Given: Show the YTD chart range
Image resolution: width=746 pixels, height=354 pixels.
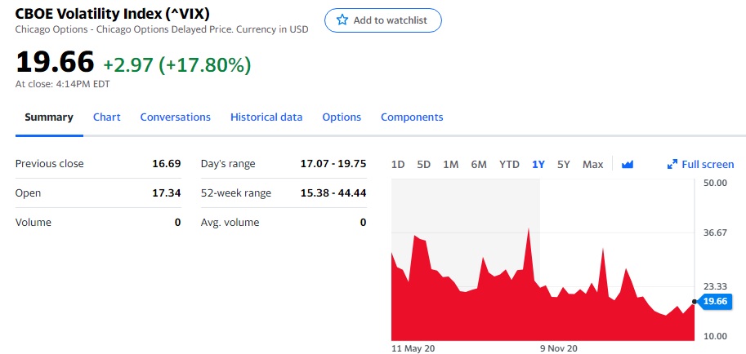Looking at the screenshot, I should click(509, 164).
